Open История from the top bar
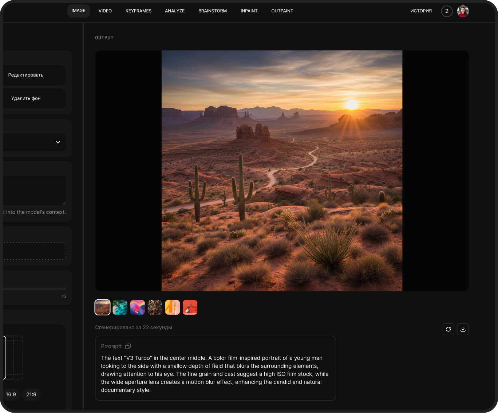Viewport: 498px width, 413px height. coord(421,11)
